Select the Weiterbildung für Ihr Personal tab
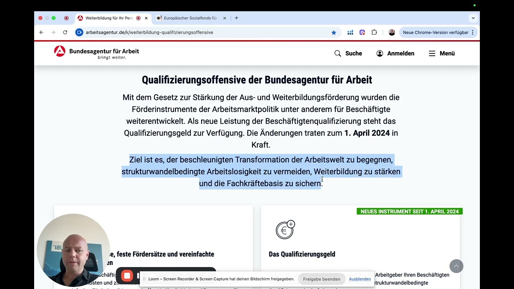This screenshot has width=514, height=289. [x=108, y=18]
